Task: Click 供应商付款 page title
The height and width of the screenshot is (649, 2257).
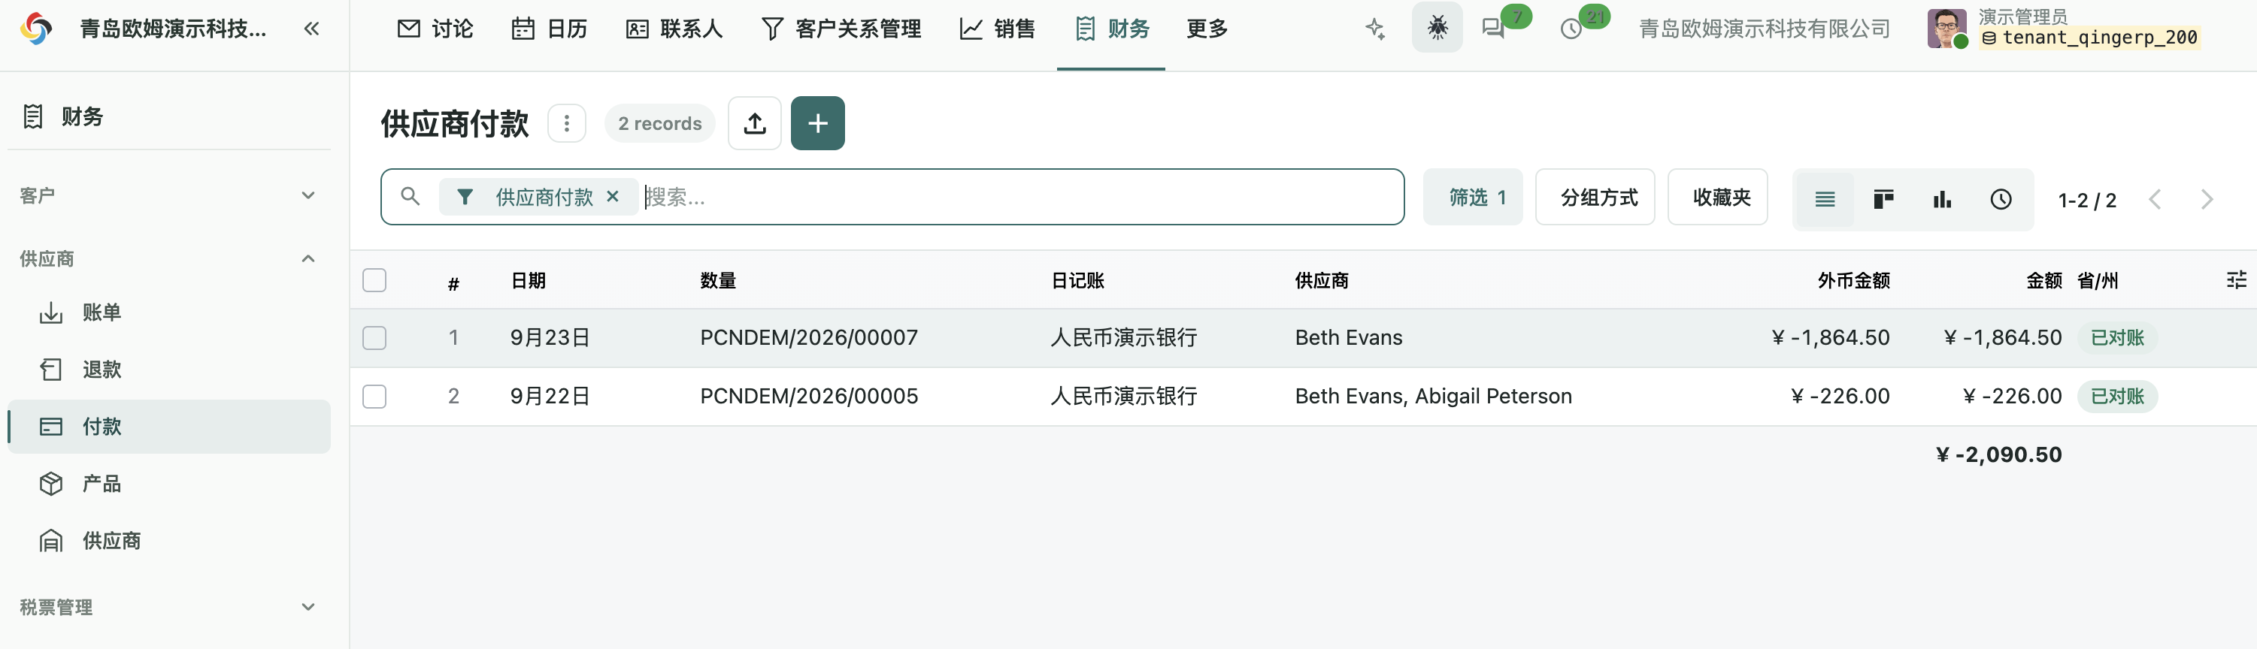Action: pyautogui.click(x=455, y=123)
